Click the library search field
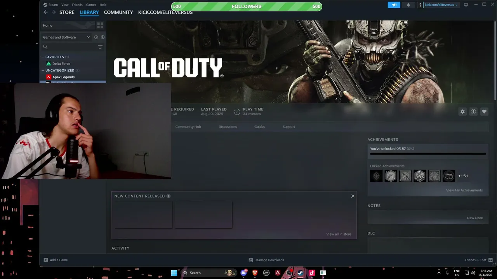 (x=69, y=47)
